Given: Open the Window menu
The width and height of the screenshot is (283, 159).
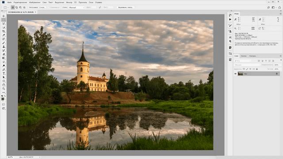Looking at the screenshot, I should 91,2.
